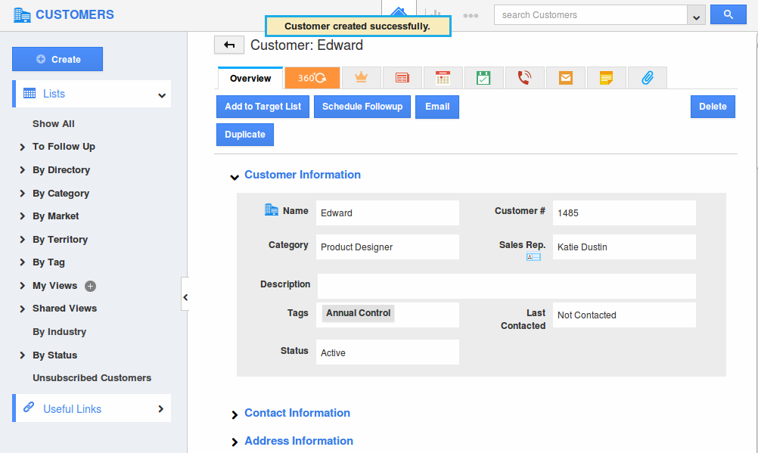The height and width of the screenshot is (453, 758).
Task: Expand Useful Links section
Action: coord(161,409)
